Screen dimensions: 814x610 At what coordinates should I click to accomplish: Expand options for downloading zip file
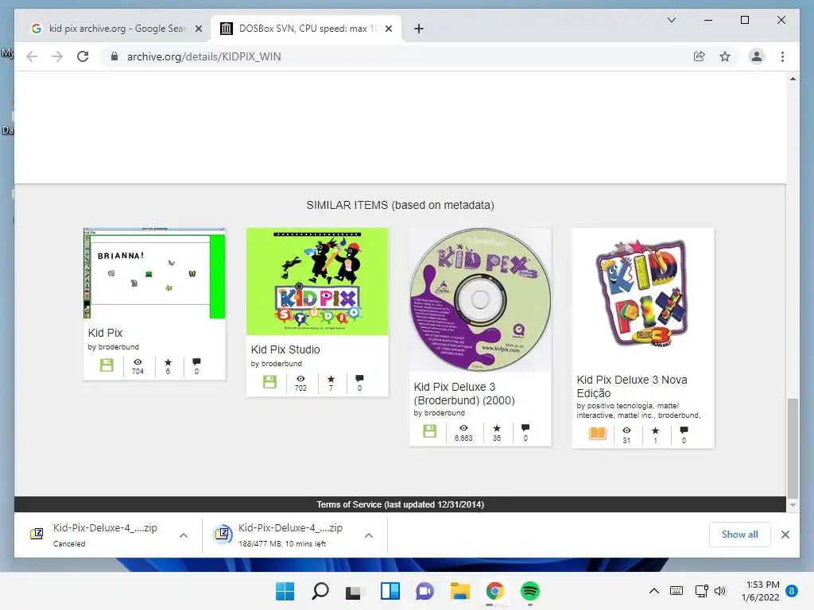(x=369, y=535)
